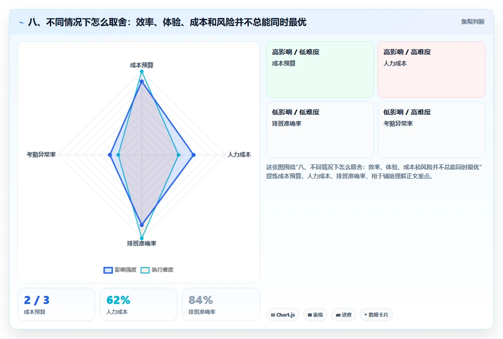Image resolution: width=503 pixels, height=339 pixels.
Task: Click 成本预算 text in the green quadrant card
Action: (283, 63)
